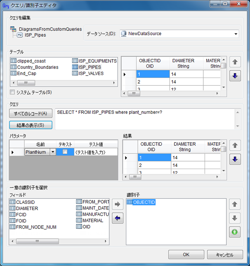Image resolution: width=250 pixels, height=266 pixels.
Task: Click the results panel down arrow button
Action: (x=235, y=159)
